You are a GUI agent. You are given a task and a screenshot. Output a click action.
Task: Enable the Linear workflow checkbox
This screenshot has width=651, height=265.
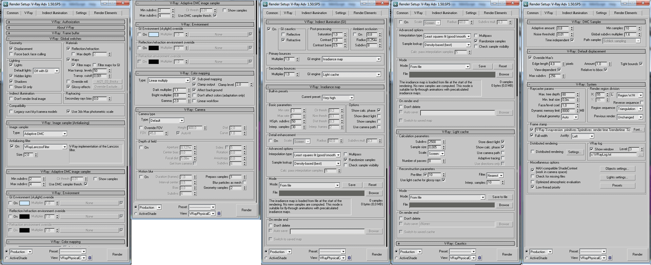coord(194,101)
